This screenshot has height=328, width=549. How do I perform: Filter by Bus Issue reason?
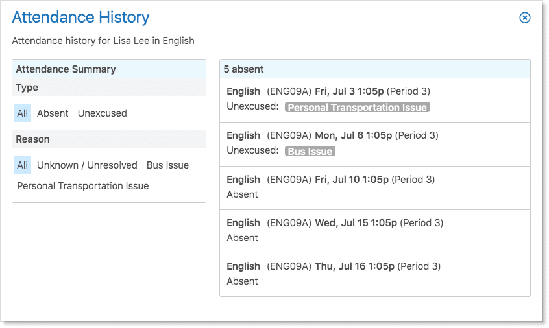[x=167, y=165]
